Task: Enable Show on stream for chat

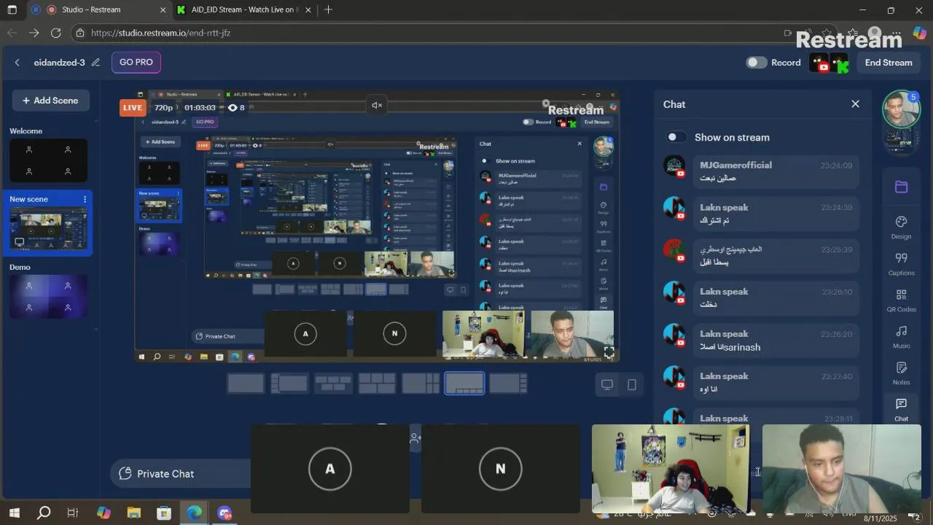Action: [676, 137]
